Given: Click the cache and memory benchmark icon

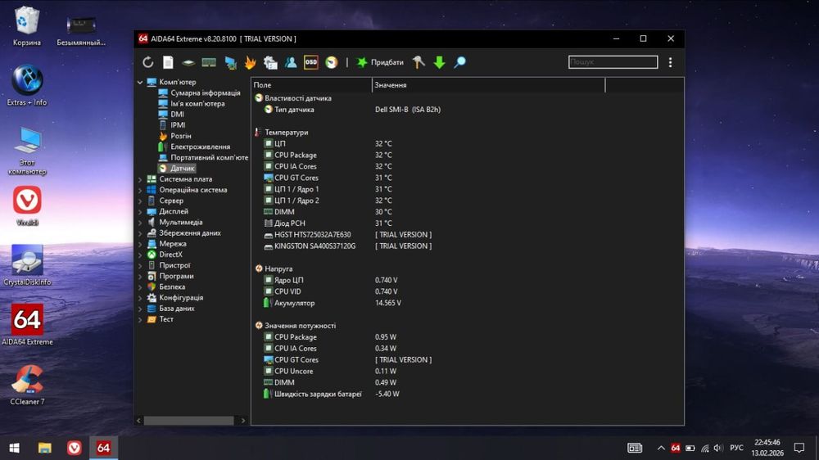Looking at the screenshot, I should [270, 63].
